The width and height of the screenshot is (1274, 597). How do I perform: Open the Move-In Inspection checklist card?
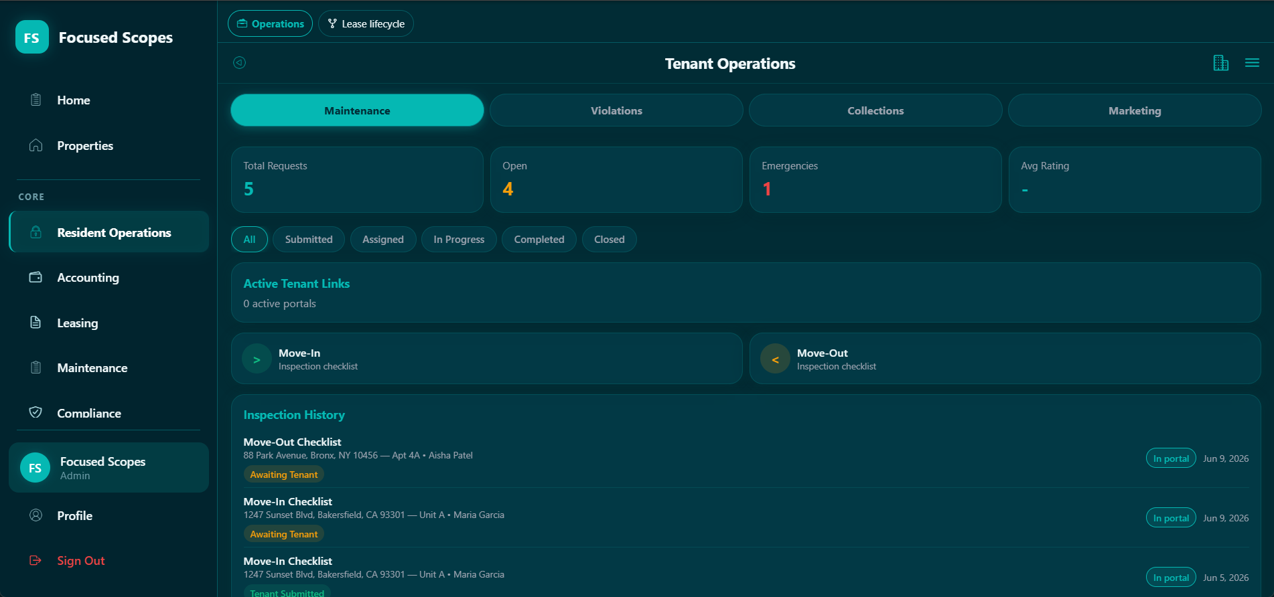[x=487, y=359]
